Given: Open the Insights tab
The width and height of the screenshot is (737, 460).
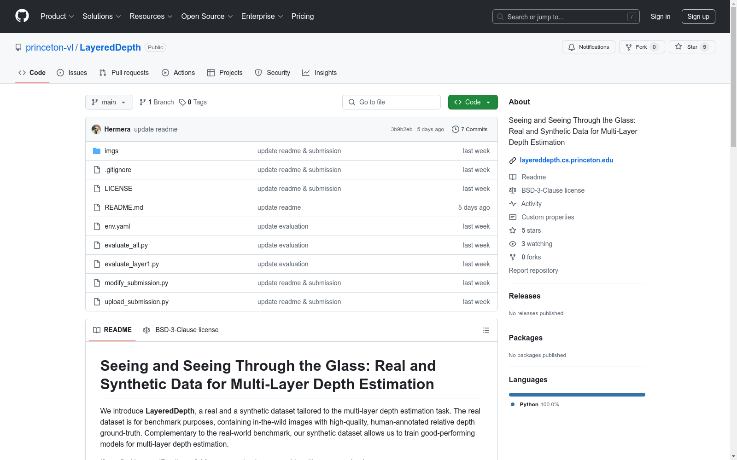Looking at the screenshot, I should tap(320, 73).
